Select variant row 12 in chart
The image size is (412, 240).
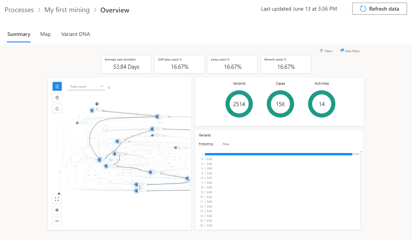[206, 207]
